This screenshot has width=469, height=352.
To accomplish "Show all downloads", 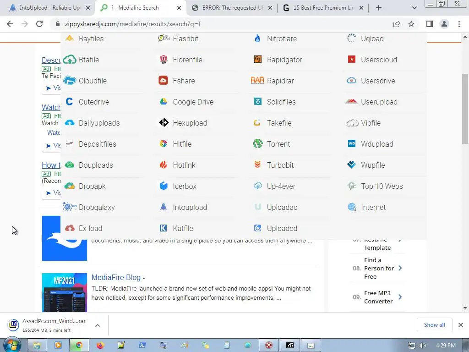I will point(434,325).
